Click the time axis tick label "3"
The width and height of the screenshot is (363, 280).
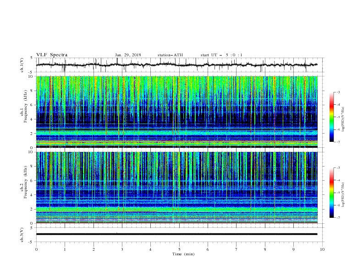(x=122, y=249)
